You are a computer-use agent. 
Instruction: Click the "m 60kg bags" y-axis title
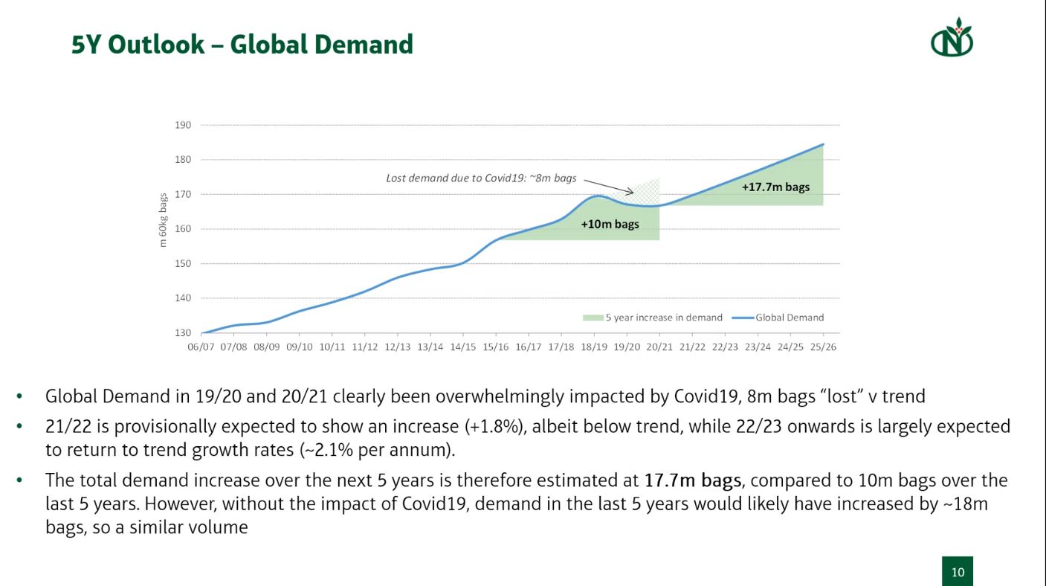point(164,221)
